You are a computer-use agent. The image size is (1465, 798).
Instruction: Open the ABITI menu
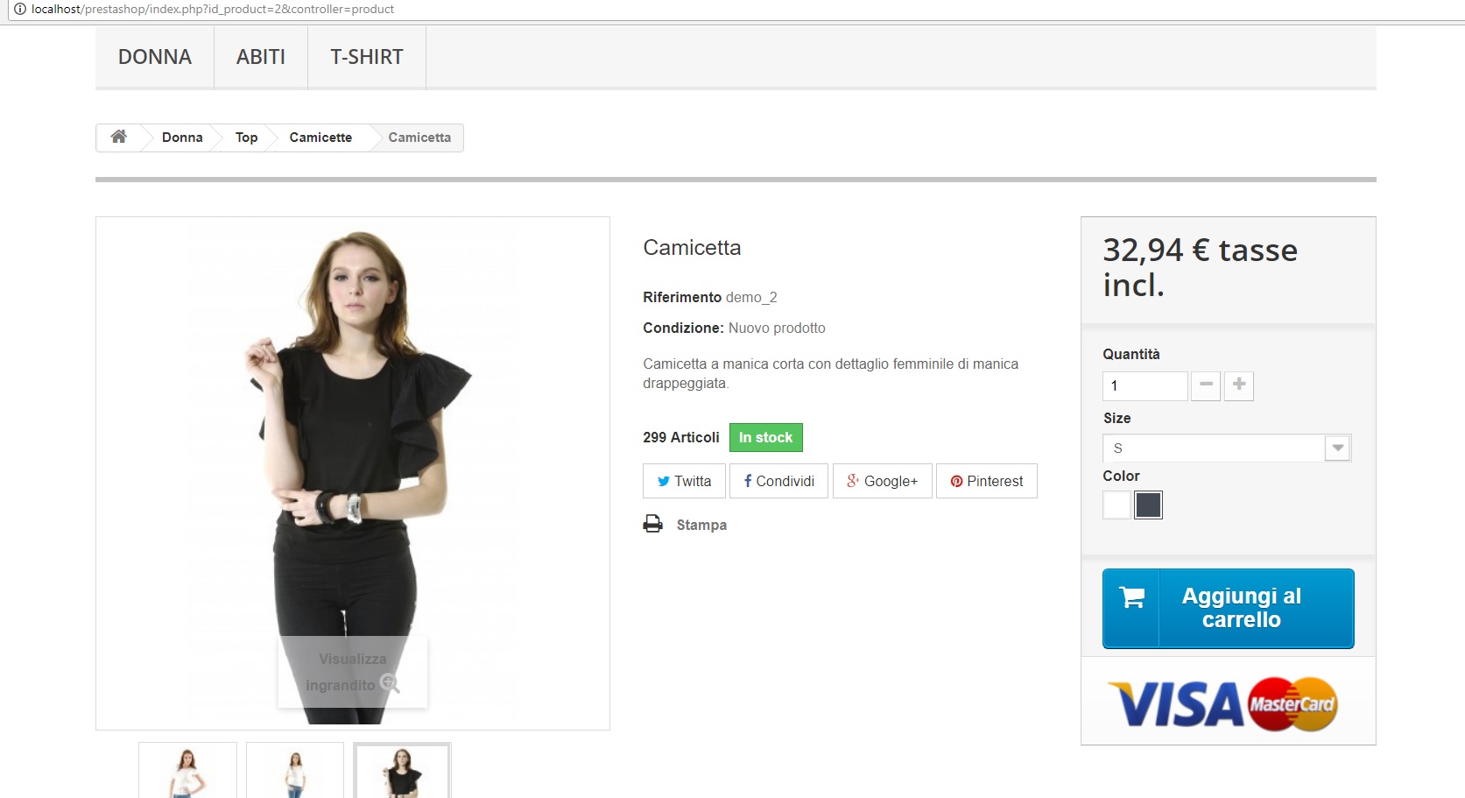261,57
